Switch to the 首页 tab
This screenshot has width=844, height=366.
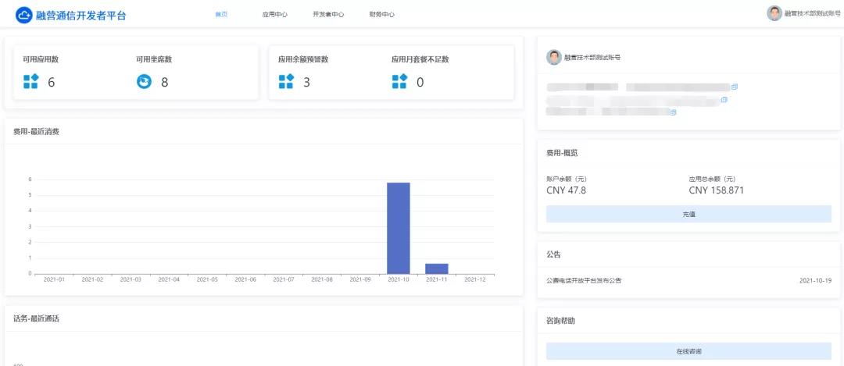221,15
